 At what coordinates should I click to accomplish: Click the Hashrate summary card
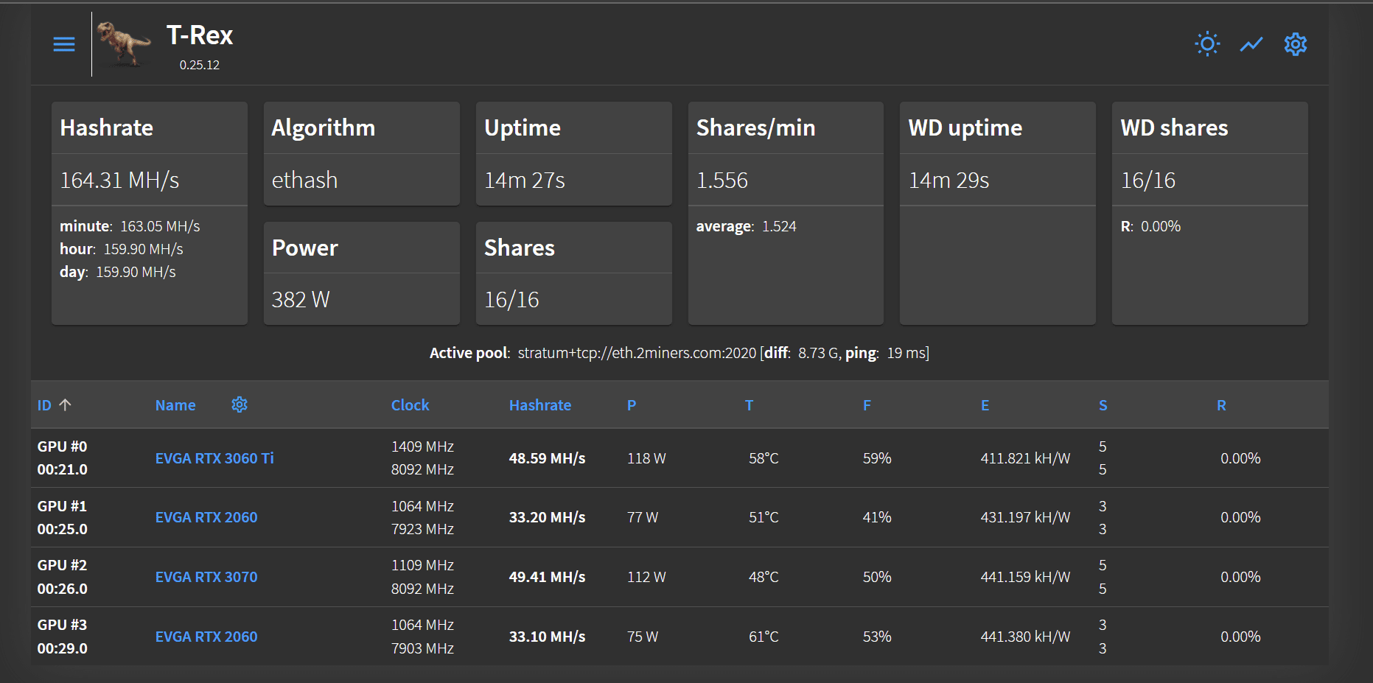149,214
